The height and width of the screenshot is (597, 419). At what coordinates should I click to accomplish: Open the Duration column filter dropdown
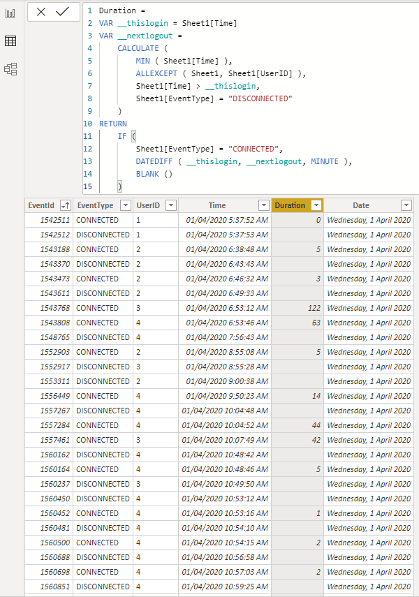coord(316,205)
